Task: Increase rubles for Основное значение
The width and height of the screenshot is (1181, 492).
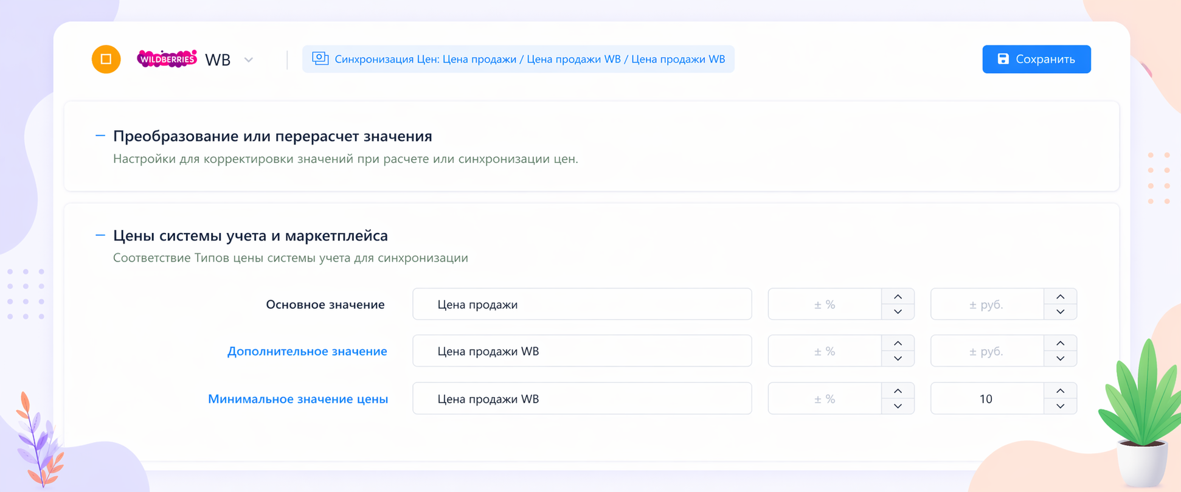Action: click(1060, 297)
